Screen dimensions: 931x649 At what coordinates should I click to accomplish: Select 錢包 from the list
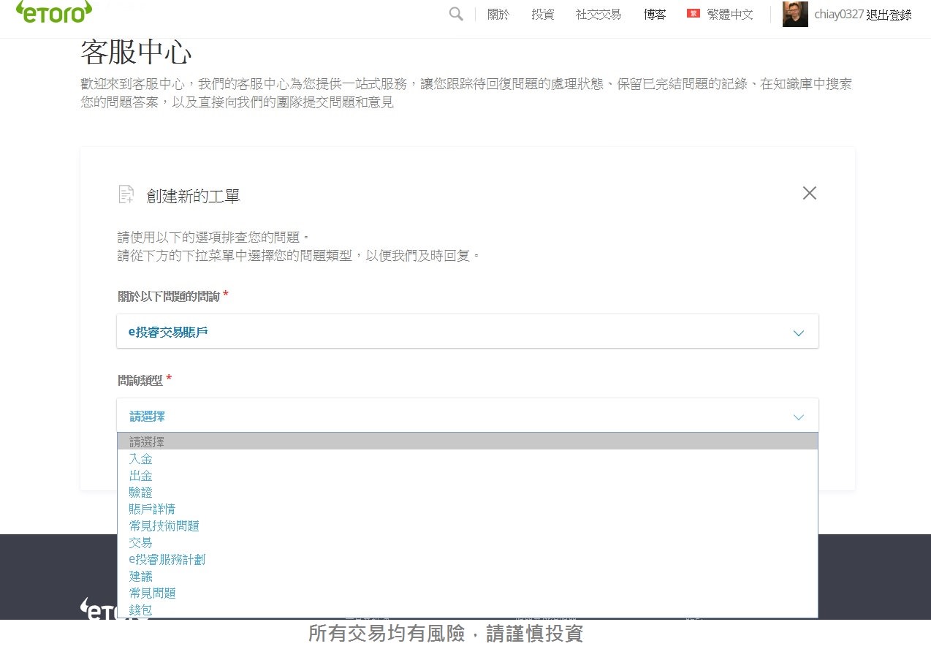click(x=468, y=610)
